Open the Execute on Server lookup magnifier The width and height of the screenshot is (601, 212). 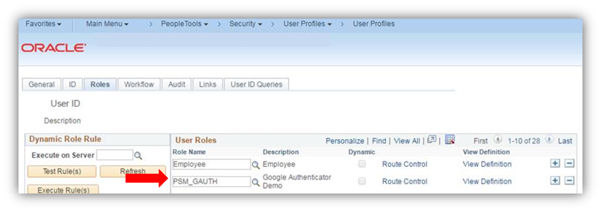click(138, 155)
